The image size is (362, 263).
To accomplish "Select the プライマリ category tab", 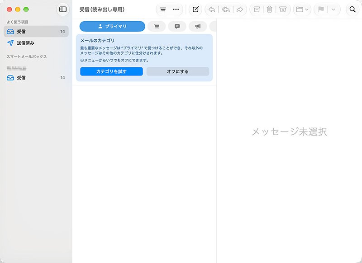I will pos(112,26).
